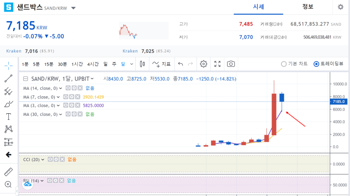This screenshot has height=196, width=350.
Task: Select the ruler measure tool
Action: point(8,172)
